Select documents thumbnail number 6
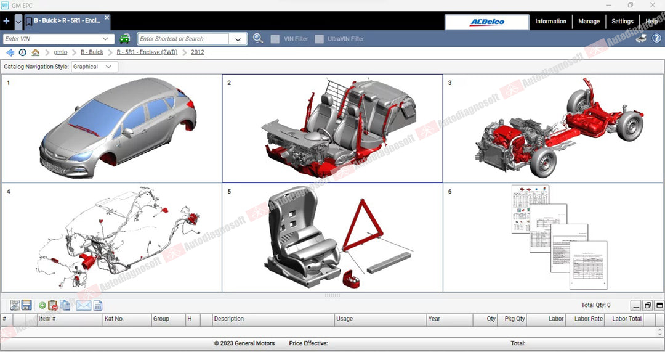 coord(553,237)
